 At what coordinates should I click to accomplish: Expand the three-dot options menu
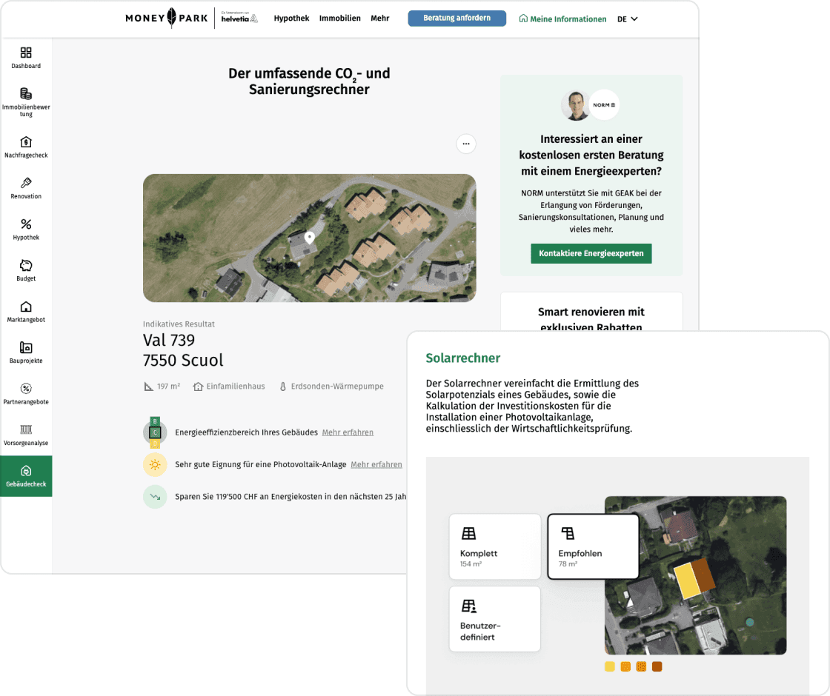[x=465, y=144]
